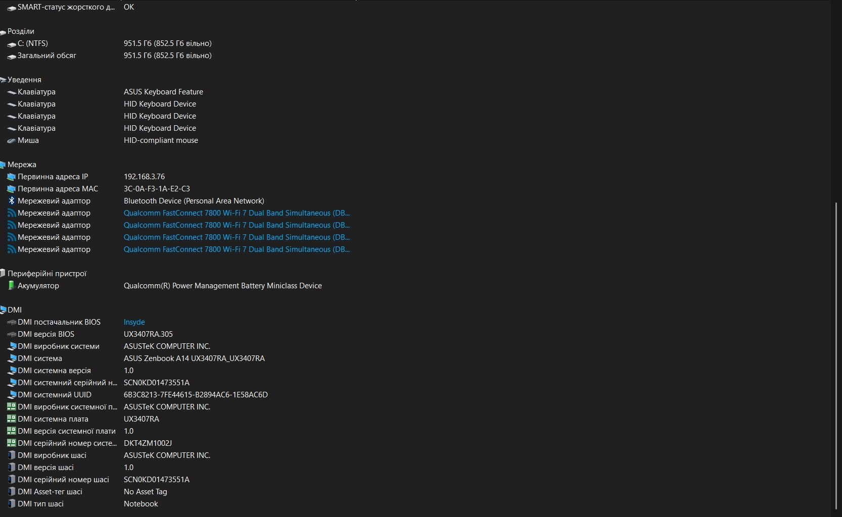Click the Bluetooth icon beside Мережевий адаптор

[x=11, y=201]
